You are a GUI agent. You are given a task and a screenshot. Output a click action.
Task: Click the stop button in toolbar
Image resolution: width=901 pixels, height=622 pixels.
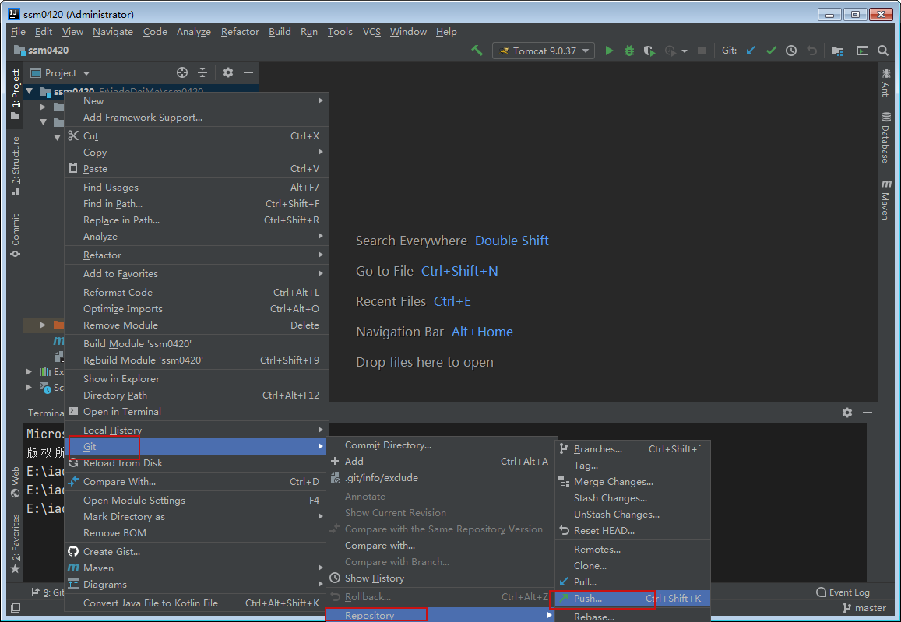(x=702, y=51)
